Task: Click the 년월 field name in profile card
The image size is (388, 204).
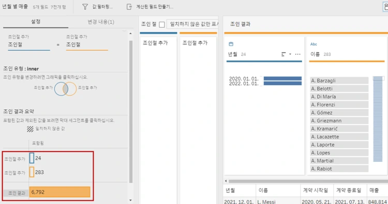Action: (x=233, y=54)
